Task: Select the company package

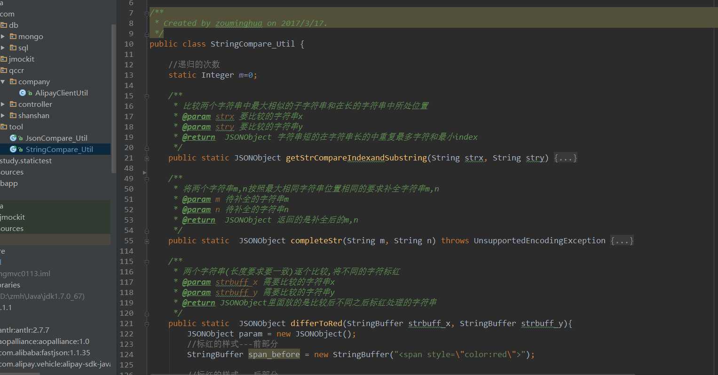Action: 34,81
